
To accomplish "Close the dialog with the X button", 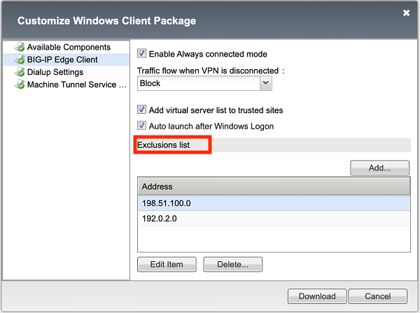I will point(406,13).
